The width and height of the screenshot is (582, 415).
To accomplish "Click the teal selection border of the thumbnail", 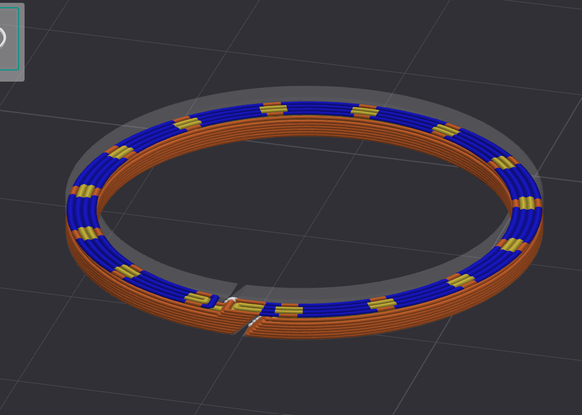I will click(x=18, y=39).
